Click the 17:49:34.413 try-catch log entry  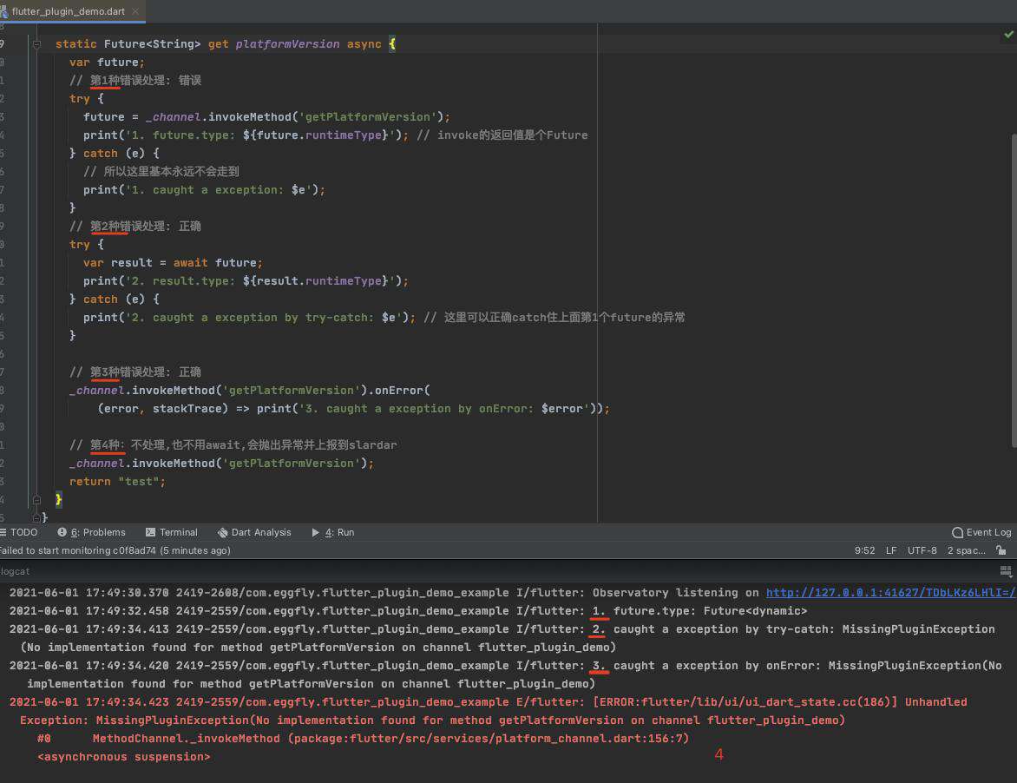click(502, 638)
